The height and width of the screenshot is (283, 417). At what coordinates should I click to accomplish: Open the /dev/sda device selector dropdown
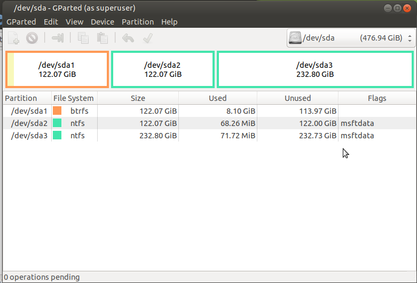click(x=351, y=38)
